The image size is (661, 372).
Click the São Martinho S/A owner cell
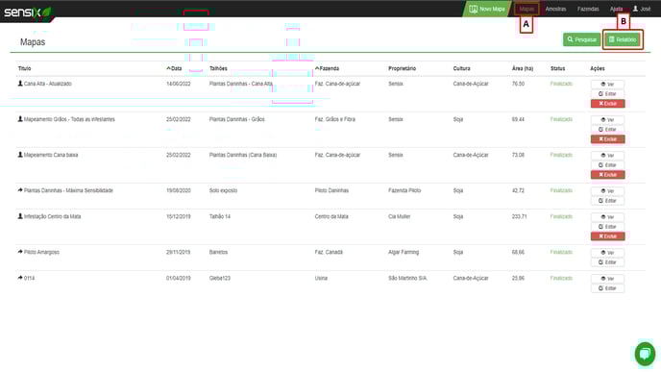click(x=407, y=278)
